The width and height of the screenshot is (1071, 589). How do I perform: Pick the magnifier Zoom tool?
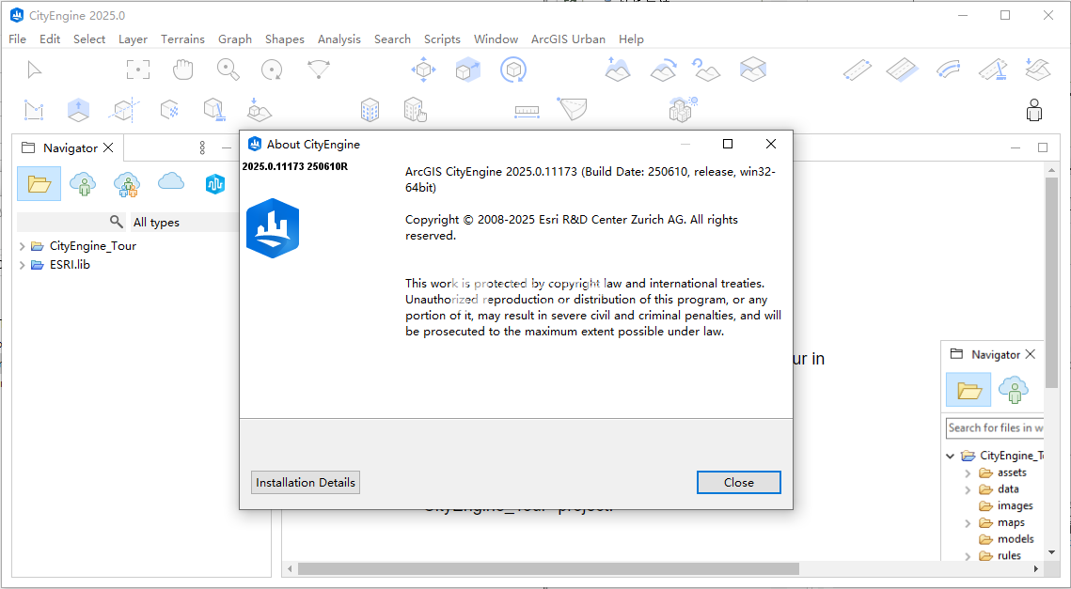[x=228, y=70]
